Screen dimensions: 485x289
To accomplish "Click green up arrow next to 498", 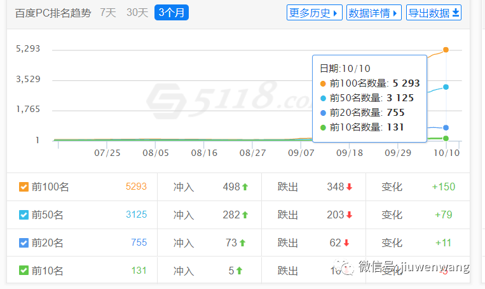I will [x=245, y=187].
